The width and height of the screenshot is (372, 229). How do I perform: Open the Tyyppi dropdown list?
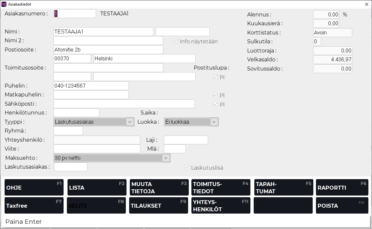[x=130, y=122]
